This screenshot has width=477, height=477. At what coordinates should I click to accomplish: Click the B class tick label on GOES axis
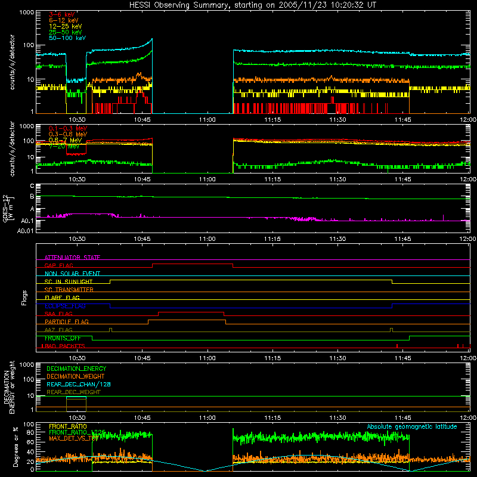32,197
